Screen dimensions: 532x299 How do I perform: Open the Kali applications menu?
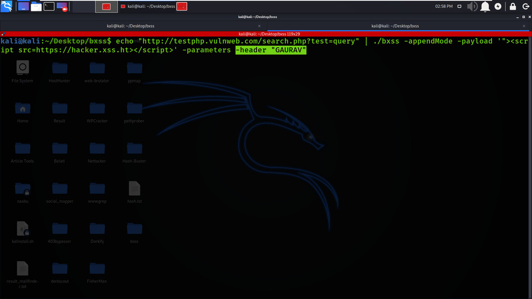tap(6, 6)
